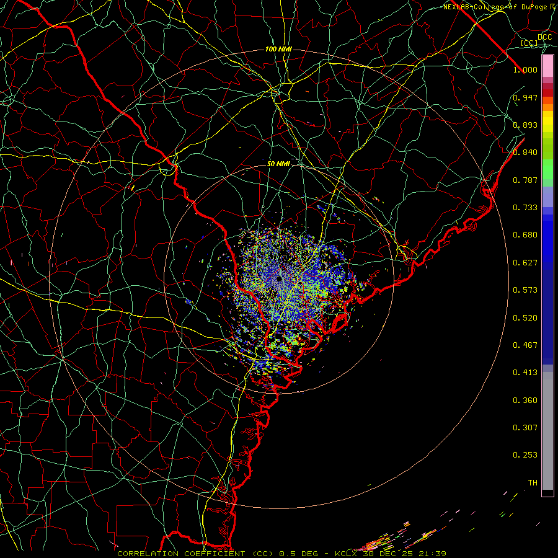Click the 0.413 scale value
Screen dimensions: 558x558
525,373
